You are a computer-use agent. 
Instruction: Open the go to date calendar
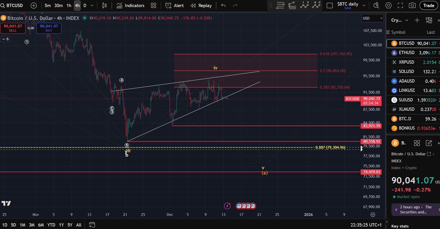tap(92, 225)
